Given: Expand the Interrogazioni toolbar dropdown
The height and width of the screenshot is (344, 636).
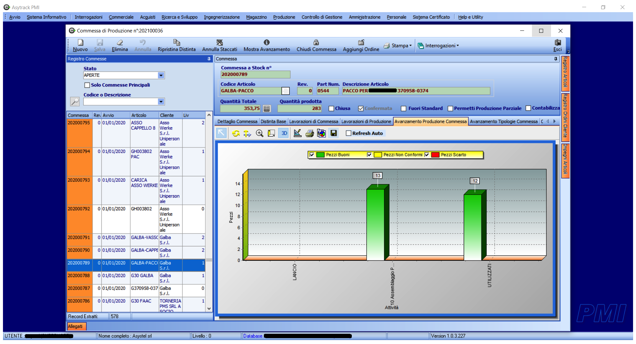Looking at the screenshot, I should [457, 46].
